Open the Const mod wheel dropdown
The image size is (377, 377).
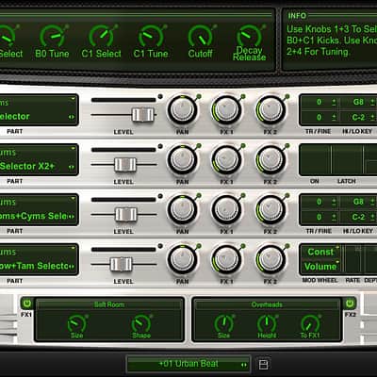(321, 252)
